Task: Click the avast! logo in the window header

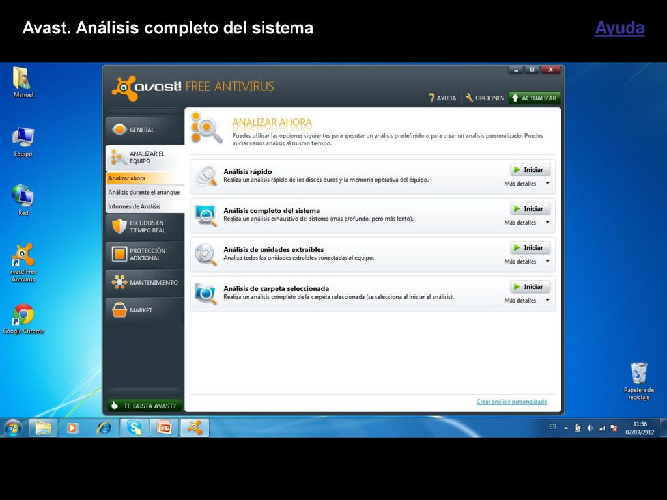Action: coord(147,88)
